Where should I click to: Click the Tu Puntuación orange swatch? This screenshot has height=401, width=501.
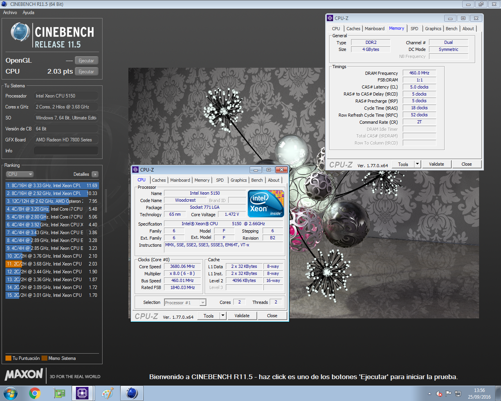click(x=8, y=358)
